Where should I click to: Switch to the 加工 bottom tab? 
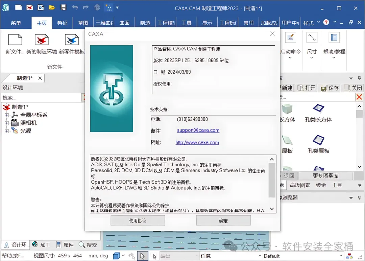(x=42, y=245)
